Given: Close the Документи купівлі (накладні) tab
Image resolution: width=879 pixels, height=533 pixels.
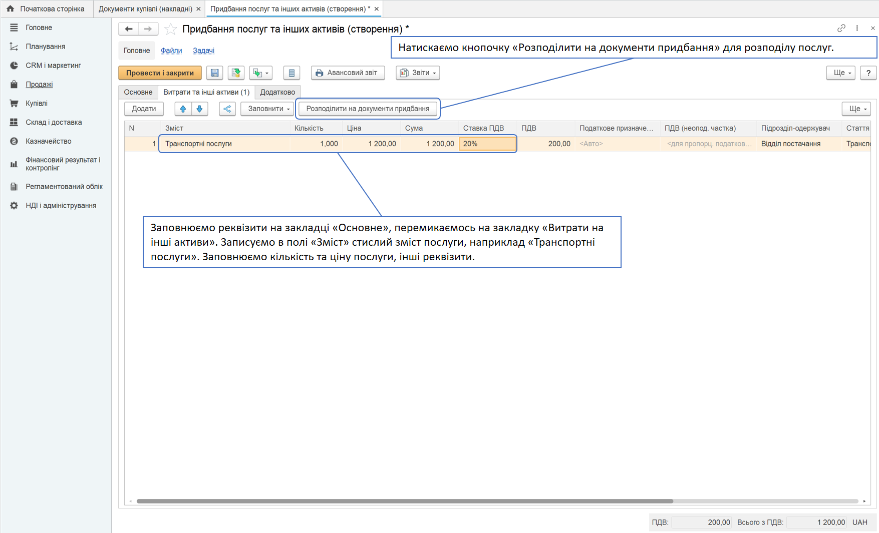Looking at the screenshot, I should tap(198, 9).
